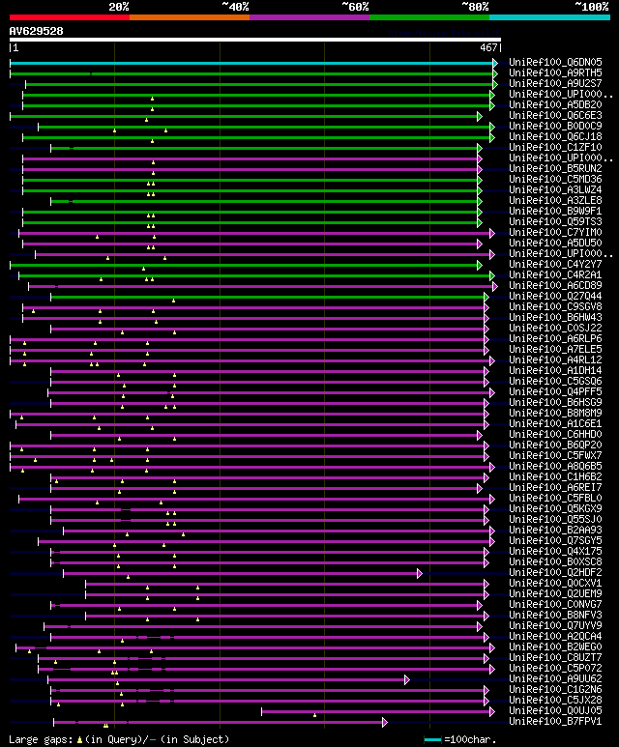Click the white AV629528 query sequence bar

point(255,40)
